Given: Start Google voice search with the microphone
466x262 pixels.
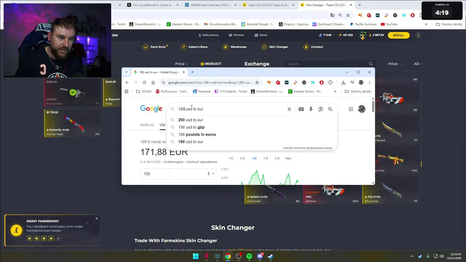Looking at the screenshot, I should pos(311,109).
